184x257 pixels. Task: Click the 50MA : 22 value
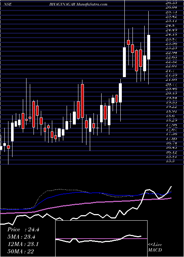[20, 251]
